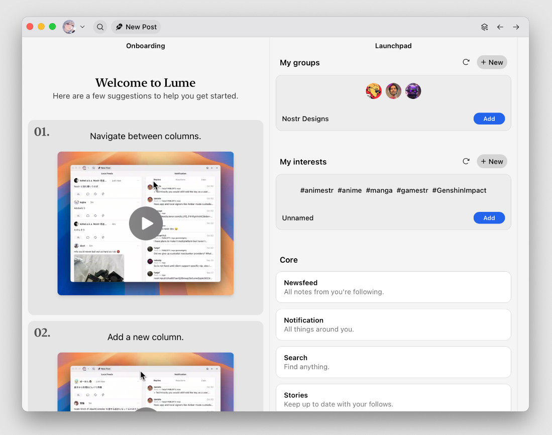This screenshot has height=435, width=552.
Task: Add the Unnamed interest column
Action: [489, 218]
